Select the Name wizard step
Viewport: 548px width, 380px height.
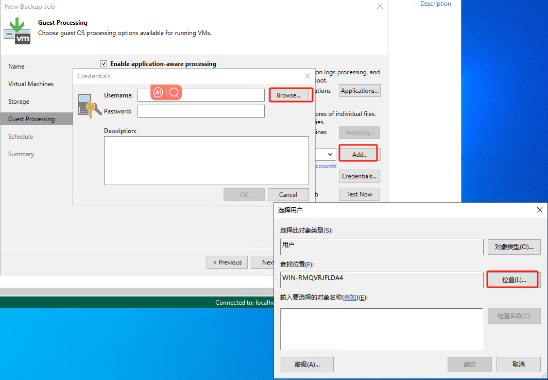(16, 66)
